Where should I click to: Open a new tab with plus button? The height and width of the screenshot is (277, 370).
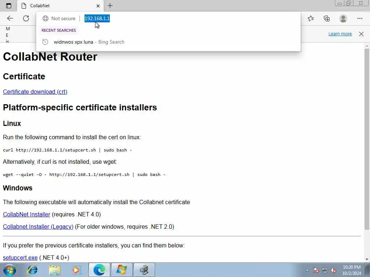(x=110, y=6)
